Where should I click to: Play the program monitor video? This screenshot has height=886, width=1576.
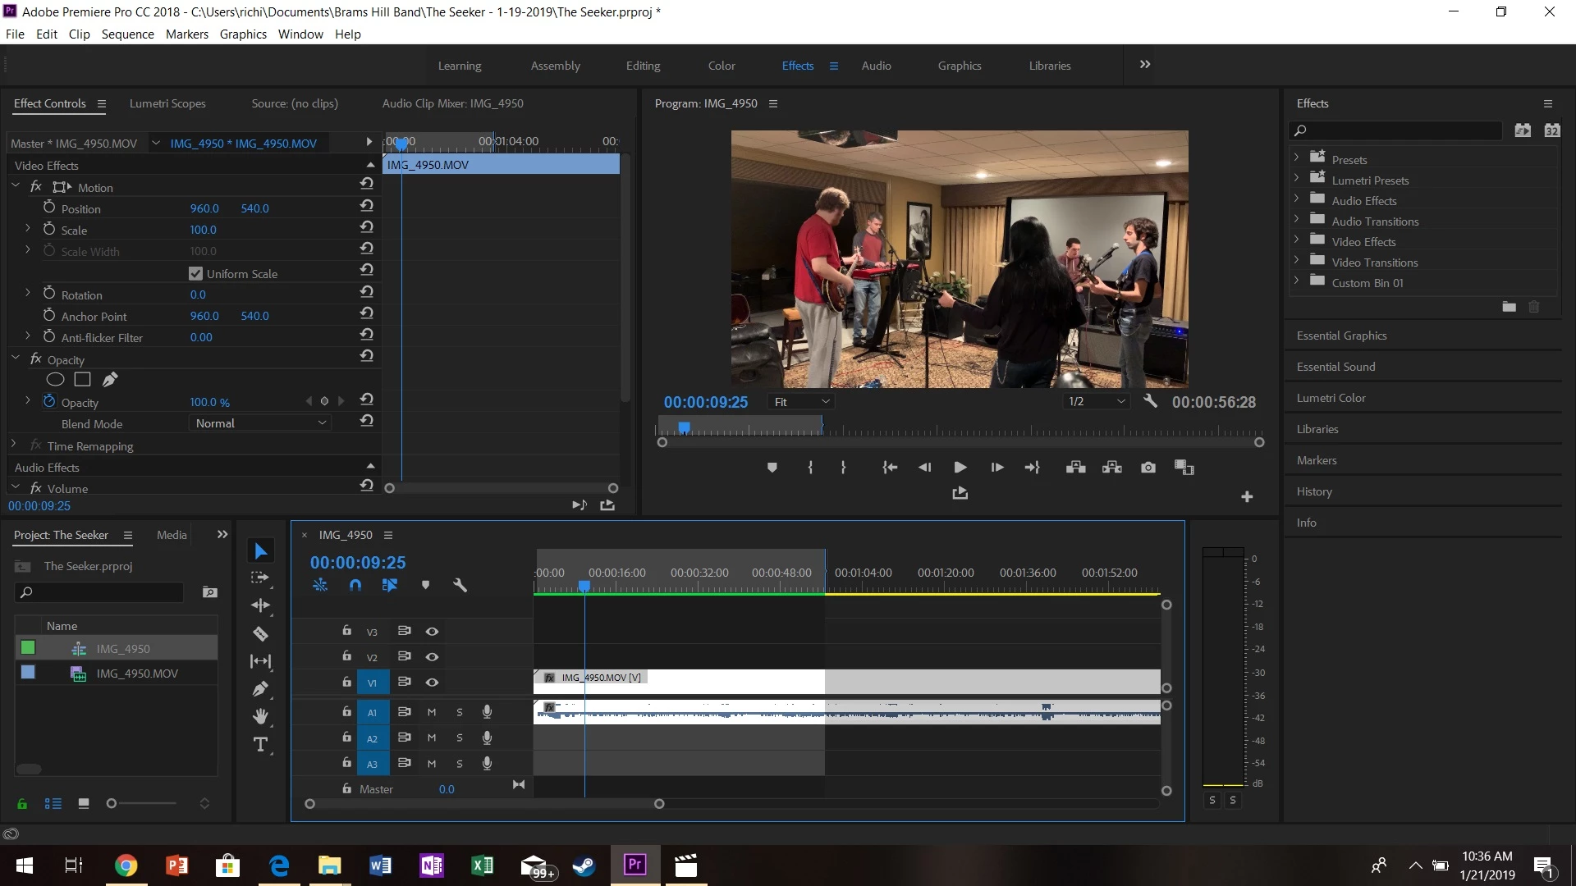tap(960, 468)
